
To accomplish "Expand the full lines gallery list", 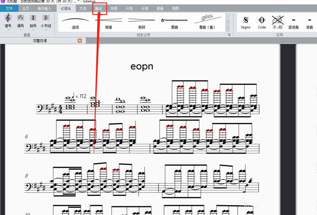I will (227, 29).
